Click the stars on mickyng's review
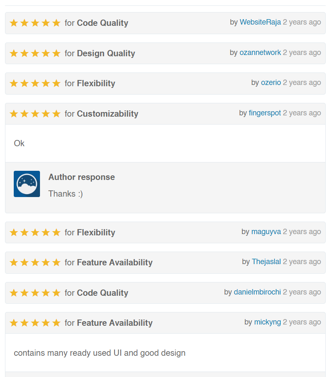329x377 pixels. coord(35,323)
